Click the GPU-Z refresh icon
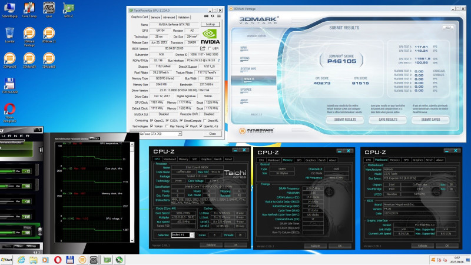Viewport: 471px width, 265px height. pos(213,16)
